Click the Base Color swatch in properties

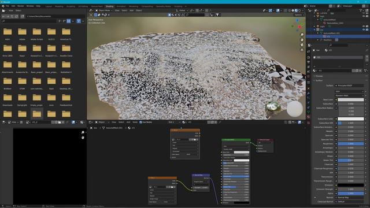tap(351, 100)
